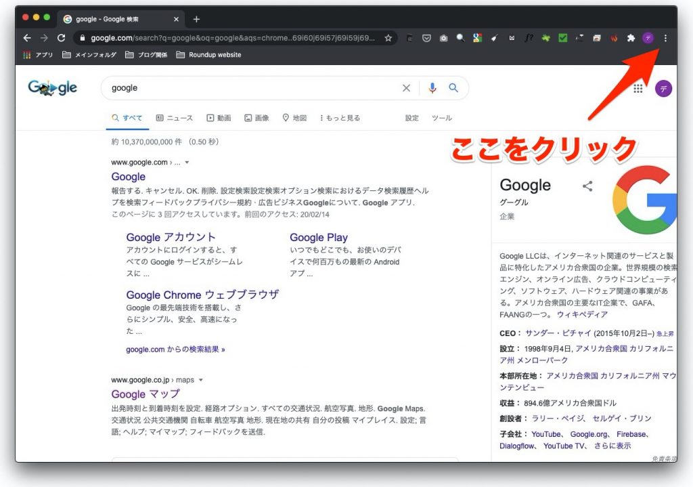Open the ウィキペディア link in knowledge panel
Image resolution: width=693 pixels, height=487 pixels.
pyautogui.click(x=582, y=314)
